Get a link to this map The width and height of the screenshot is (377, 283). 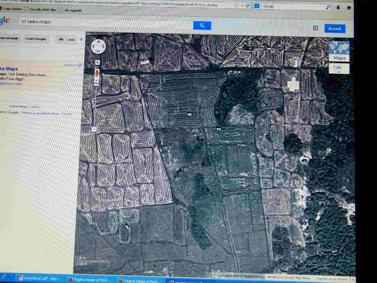71,40
